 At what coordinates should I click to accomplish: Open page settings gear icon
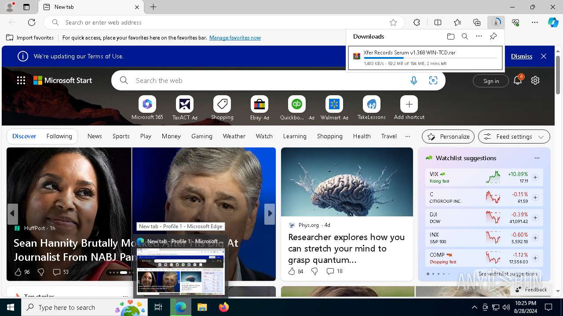coord(535,80)
